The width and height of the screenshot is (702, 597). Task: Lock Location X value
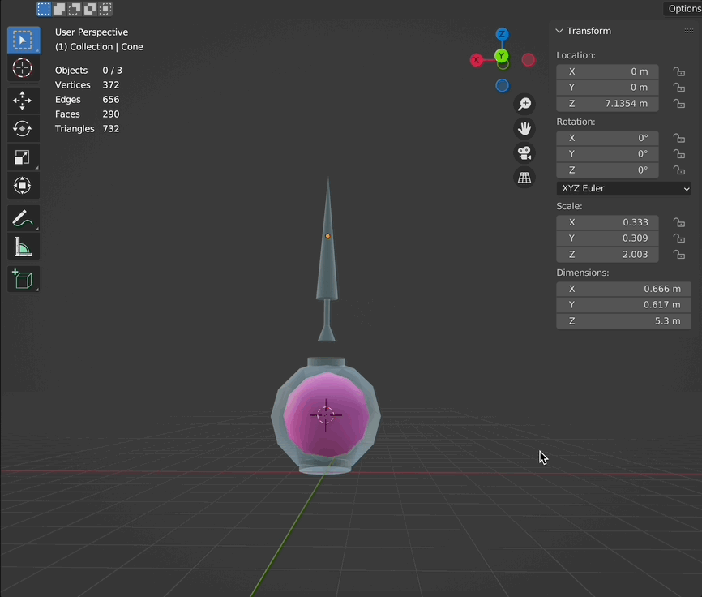click(x=679, y=71)
